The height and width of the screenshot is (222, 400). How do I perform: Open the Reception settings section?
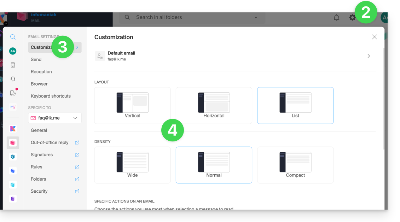[x=41, y=72]
